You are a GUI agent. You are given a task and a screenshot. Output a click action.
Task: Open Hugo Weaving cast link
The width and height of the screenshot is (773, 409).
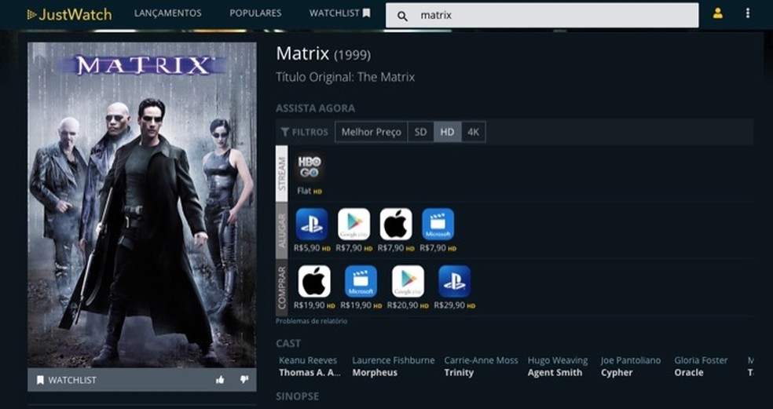point(558,360)
